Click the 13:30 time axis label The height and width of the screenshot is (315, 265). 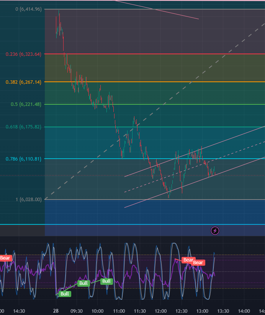pos(223,311)
